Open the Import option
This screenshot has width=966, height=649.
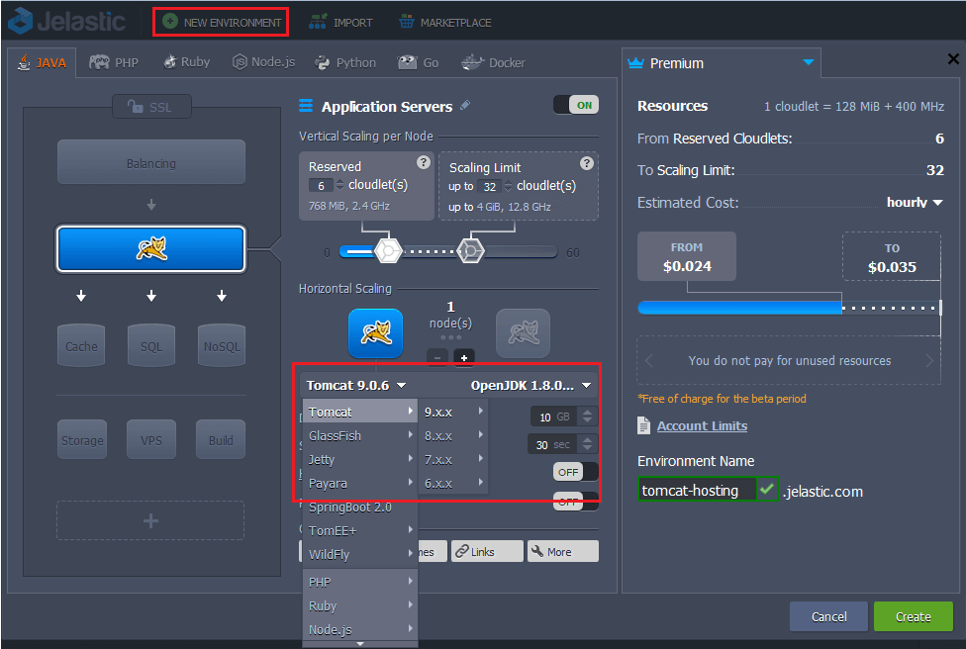point(340,23)
